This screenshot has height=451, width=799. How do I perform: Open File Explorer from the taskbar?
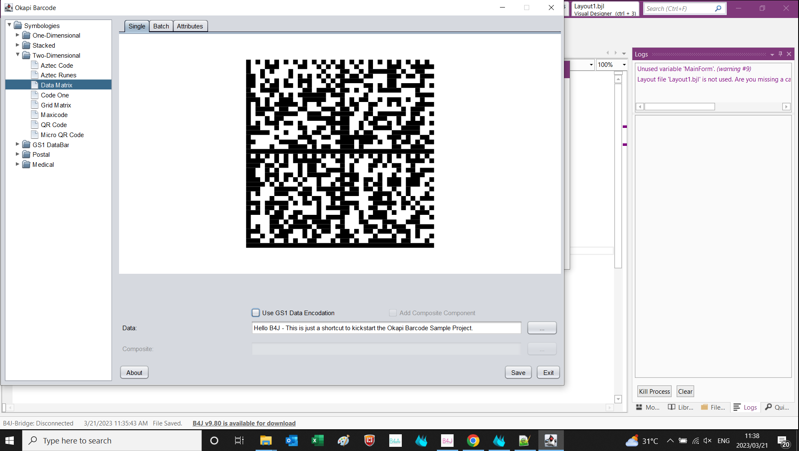point(266,441)
